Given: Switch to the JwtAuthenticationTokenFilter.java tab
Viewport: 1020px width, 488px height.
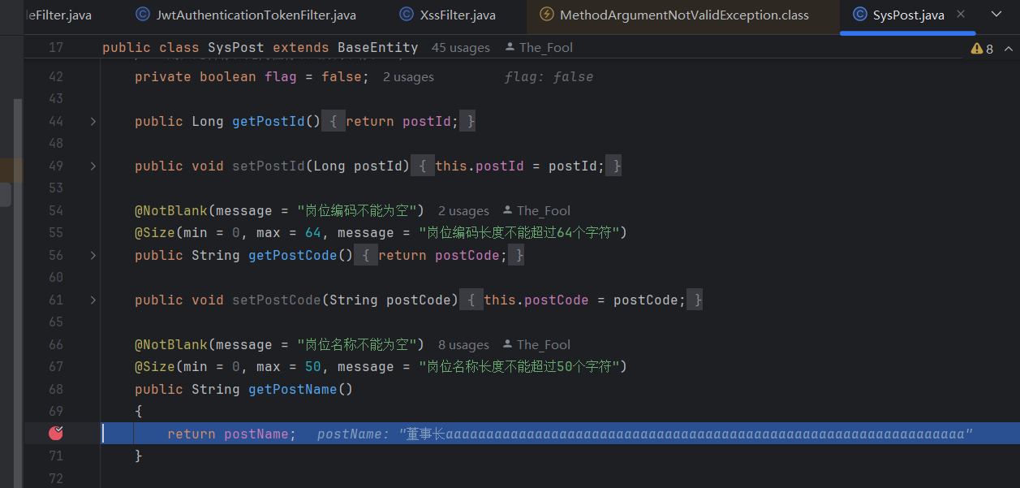Looking at the screenshot, I should point(246,15).
